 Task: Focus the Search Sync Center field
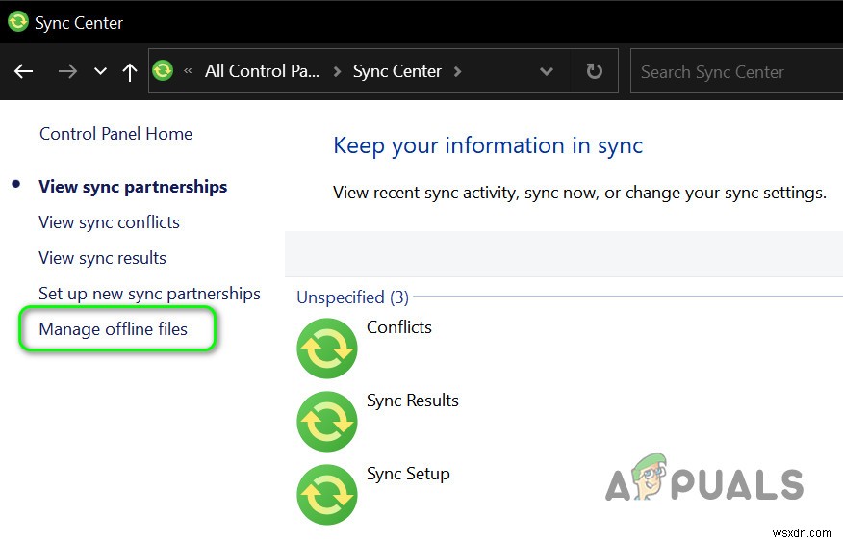pos(736,71)
